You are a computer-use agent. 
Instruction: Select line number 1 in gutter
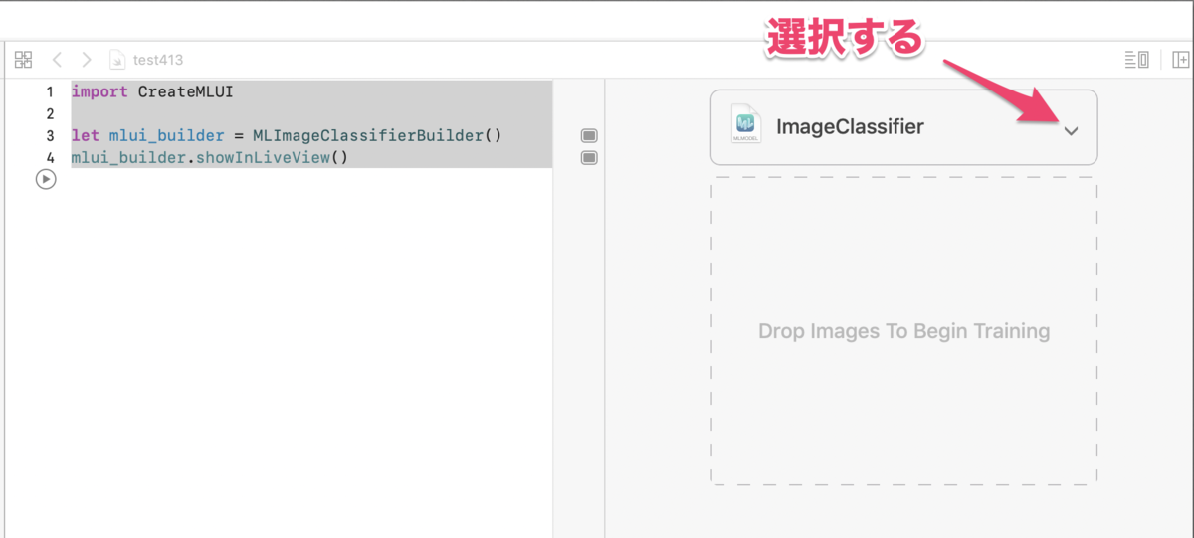tap(49, 91)
